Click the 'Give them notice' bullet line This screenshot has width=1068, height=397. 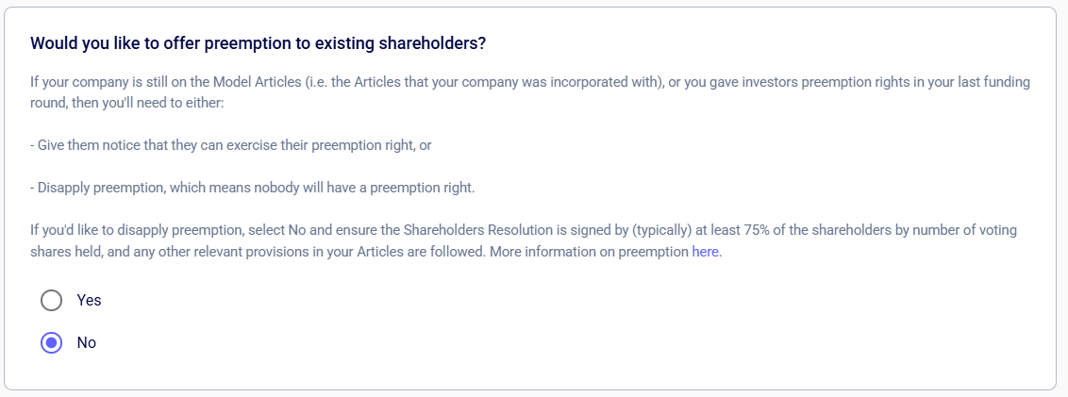point(231,146)
